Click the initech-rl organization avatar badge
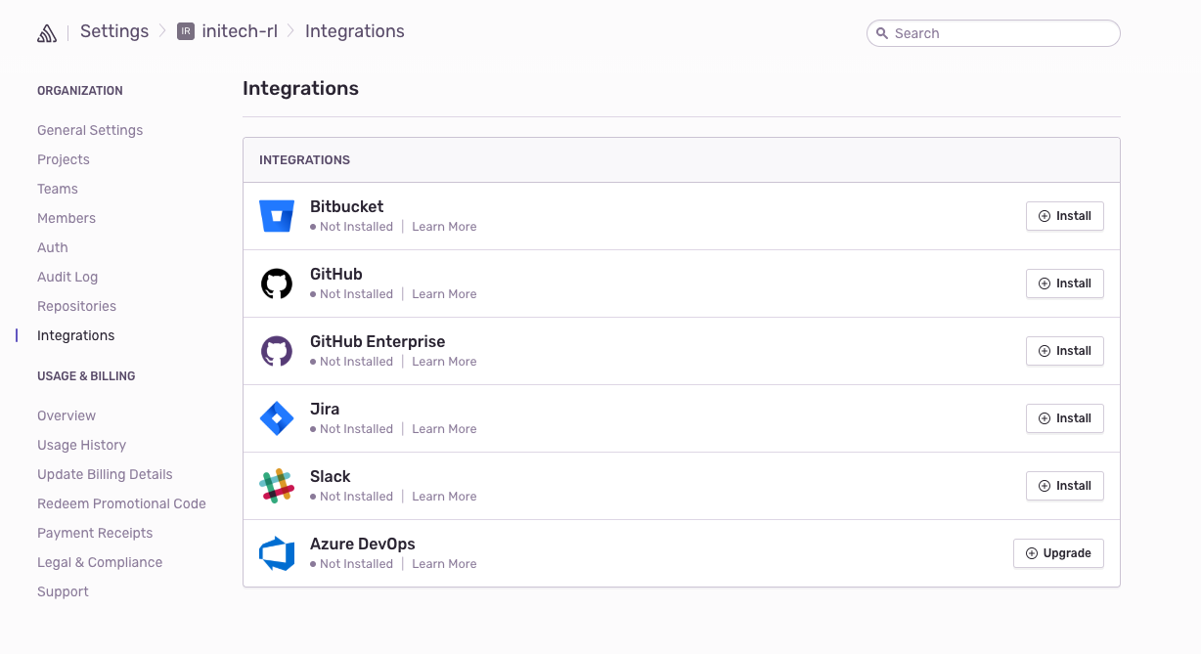 click(x=186, y=31)
